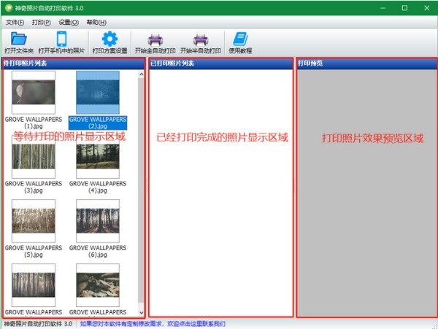438x329 pixels.
Task: Open the 帮助(H) menu
Action: click(x=96, y=23)
